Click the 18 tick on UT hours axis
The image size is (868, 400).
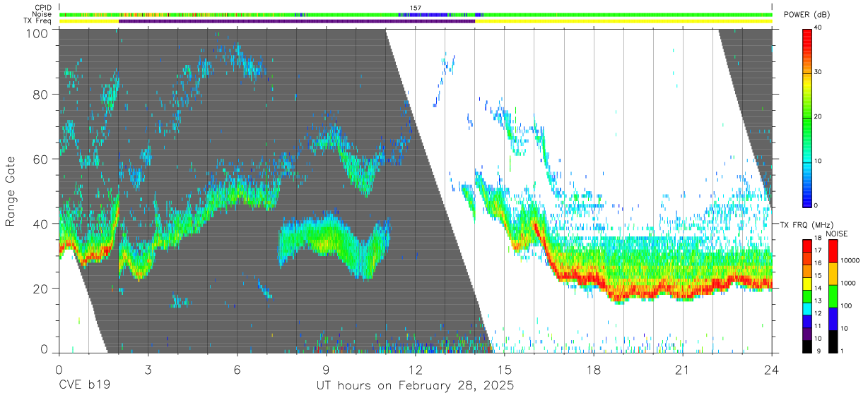pos(594,370)
